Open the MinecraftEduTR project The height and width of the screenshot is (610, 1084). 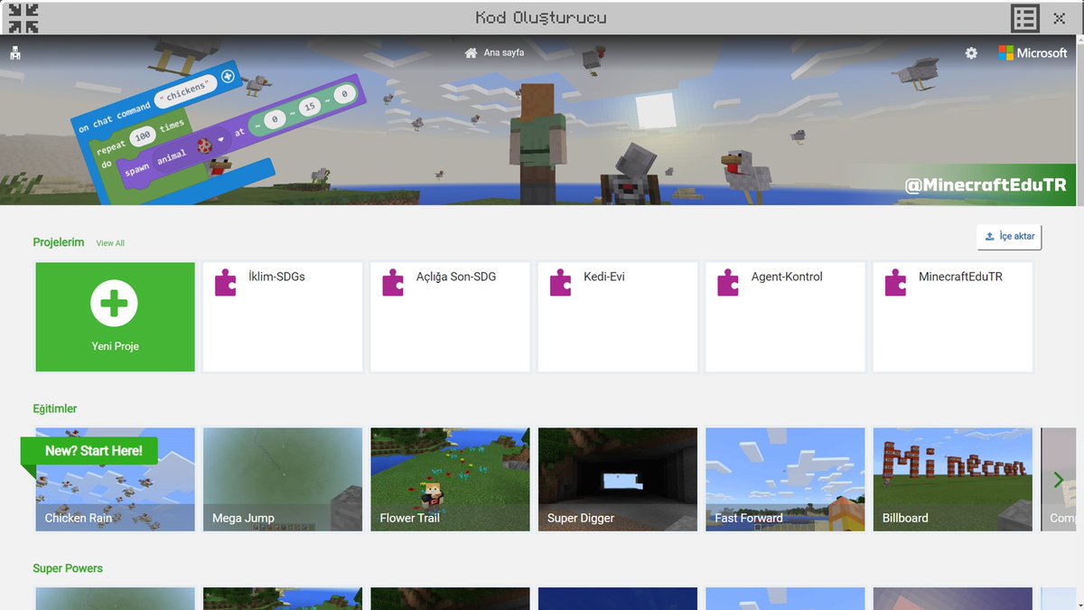click(x=953, y=317)
